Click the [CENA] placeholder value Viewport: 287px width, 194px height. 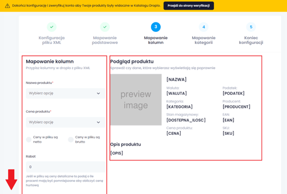point(174,133)
